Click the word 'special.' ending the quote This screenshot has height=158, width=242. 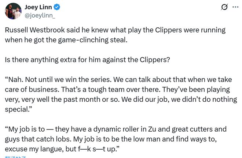tap(18, 109)
